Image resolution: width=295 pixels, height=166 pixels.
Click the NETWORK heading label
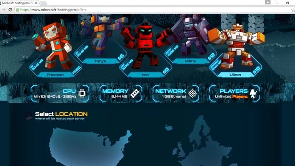coord(171,91)
